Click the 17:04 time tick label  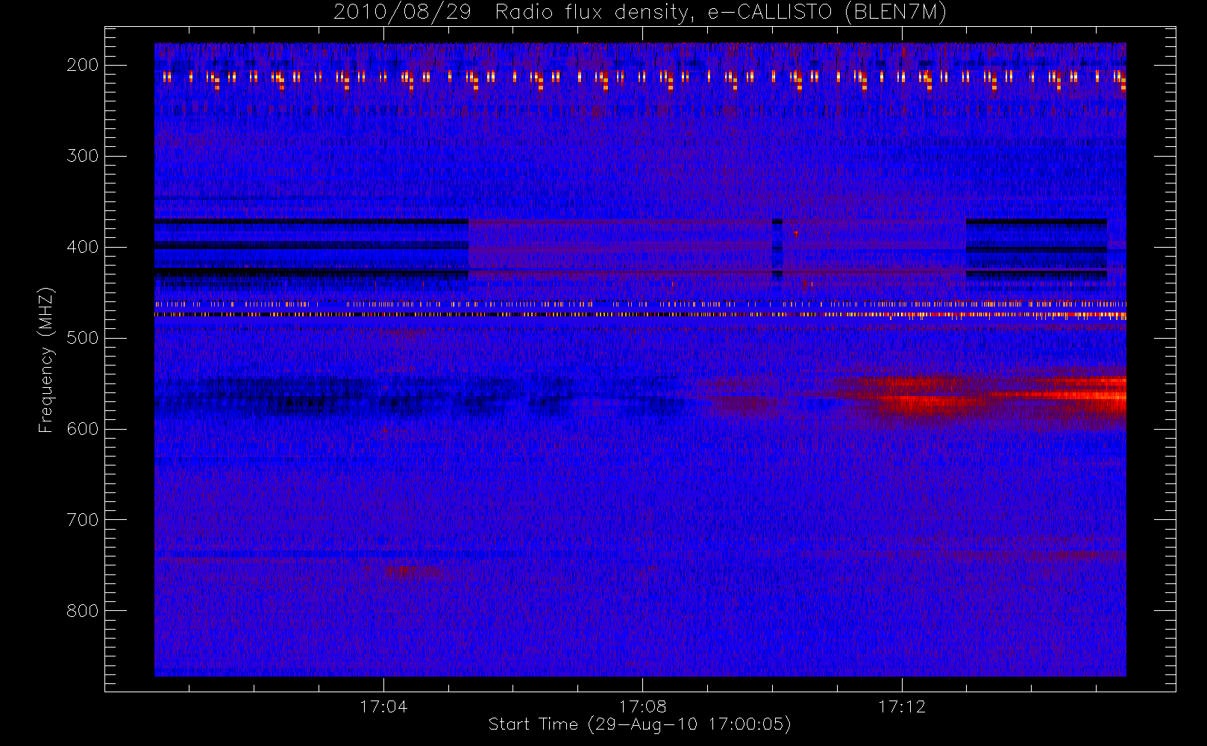pyautogui.click(x=383, y=706)
